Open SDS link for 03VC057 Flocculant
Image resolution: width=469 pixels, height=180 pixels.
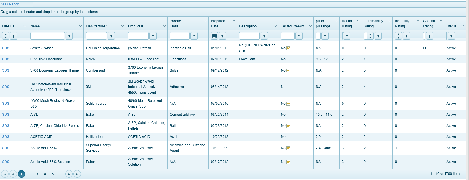point(6,59)
